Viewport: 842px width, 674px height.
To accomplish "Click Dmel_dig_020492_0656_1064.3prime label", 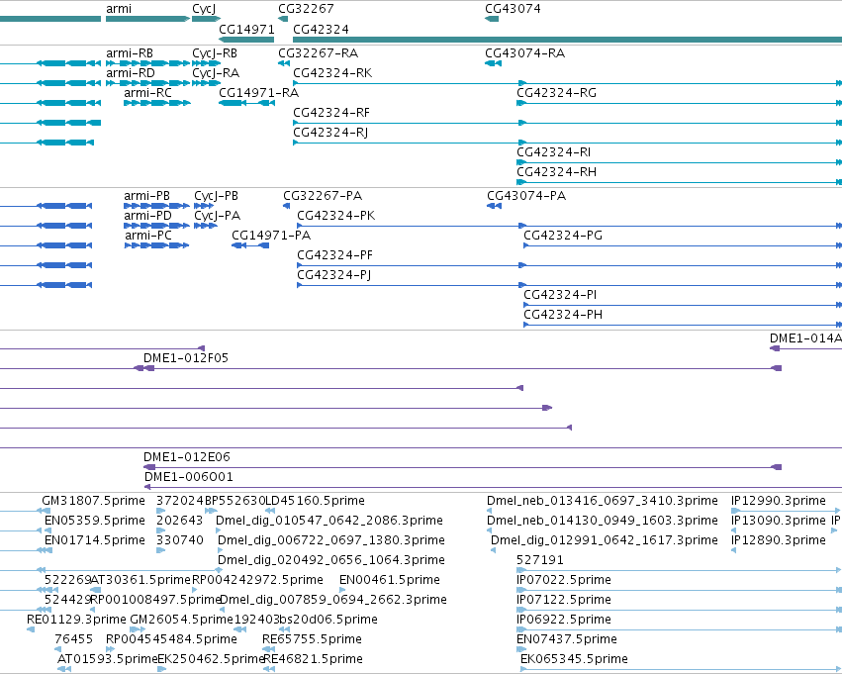I will tap(331, 561).
